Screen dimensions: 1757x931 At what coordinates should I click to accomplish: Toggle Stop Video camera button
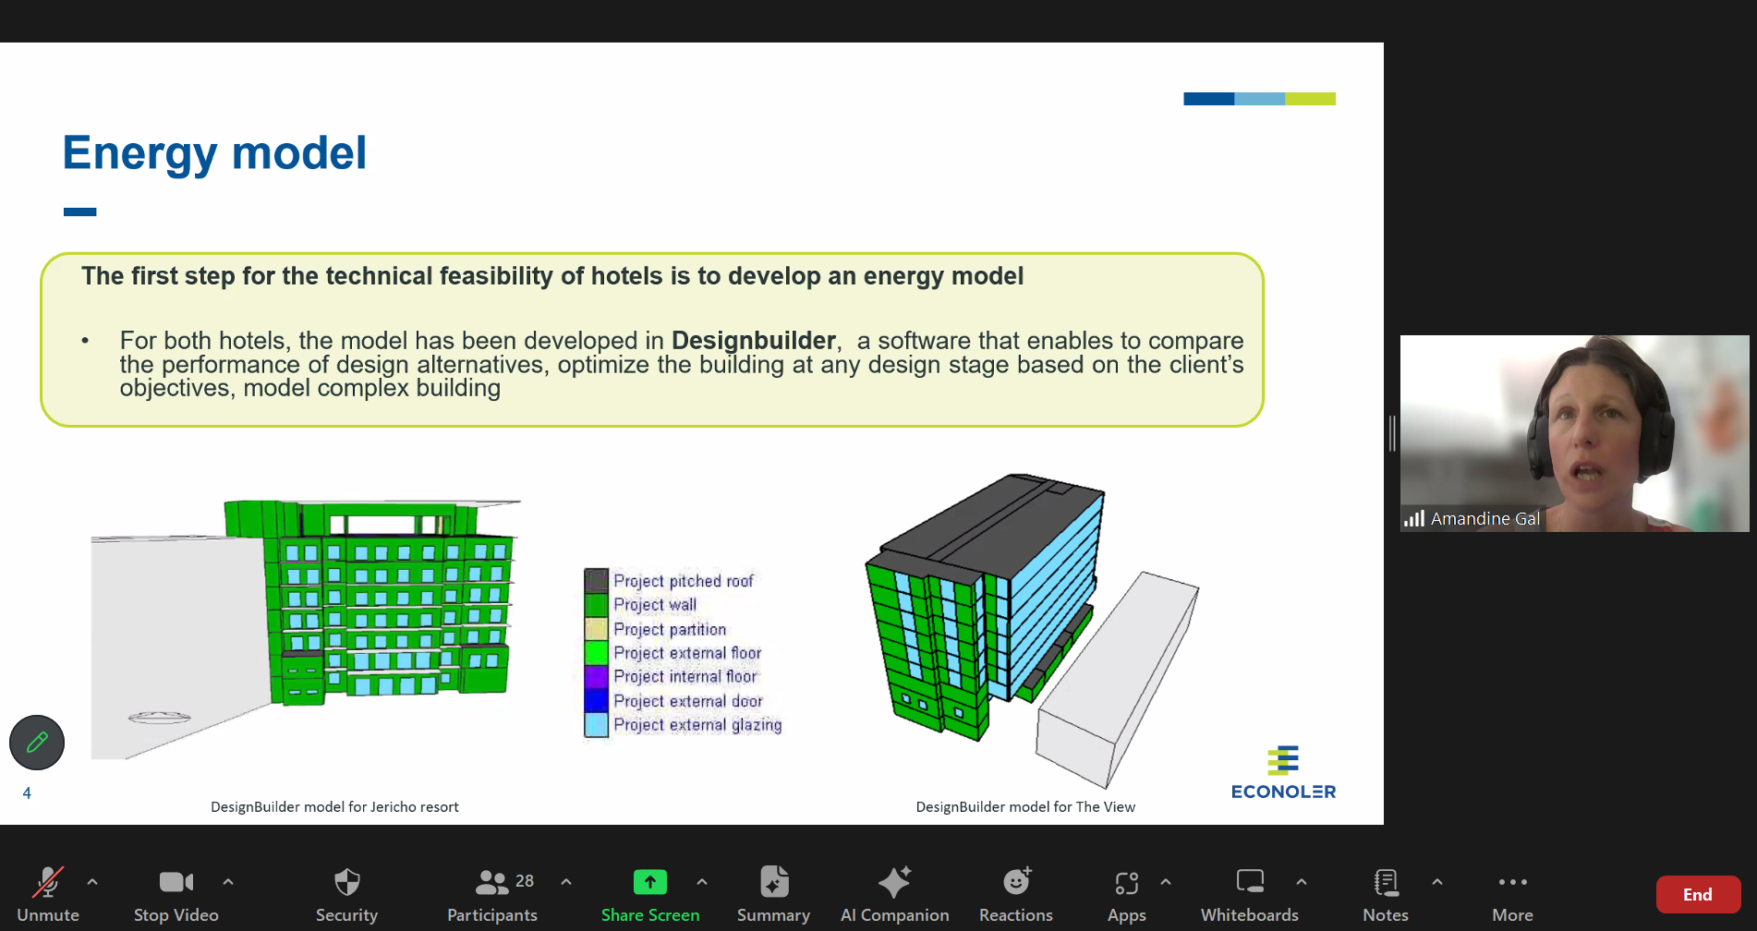(x=176, y=883)
